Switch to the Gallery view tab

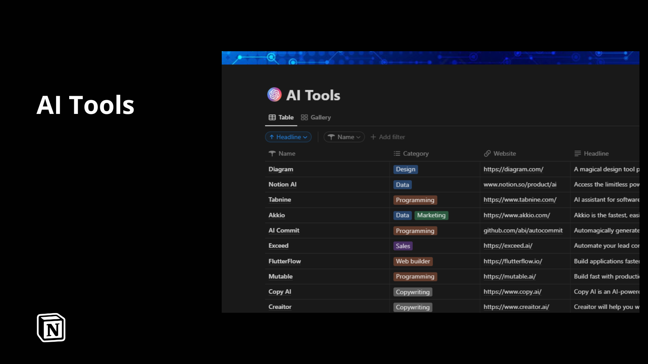tap(316, 117)
